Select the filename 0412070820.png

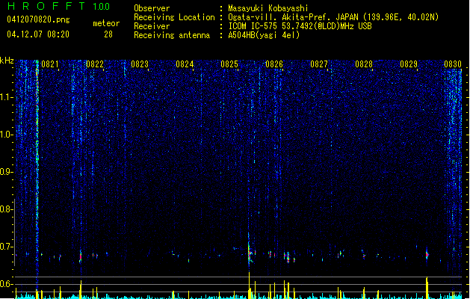38,19
